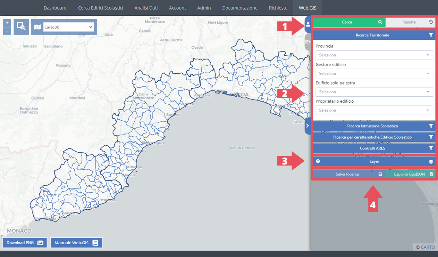Click the map zoom out minus button
Viewport: 438px width, 257px height.
click(7, 31)
